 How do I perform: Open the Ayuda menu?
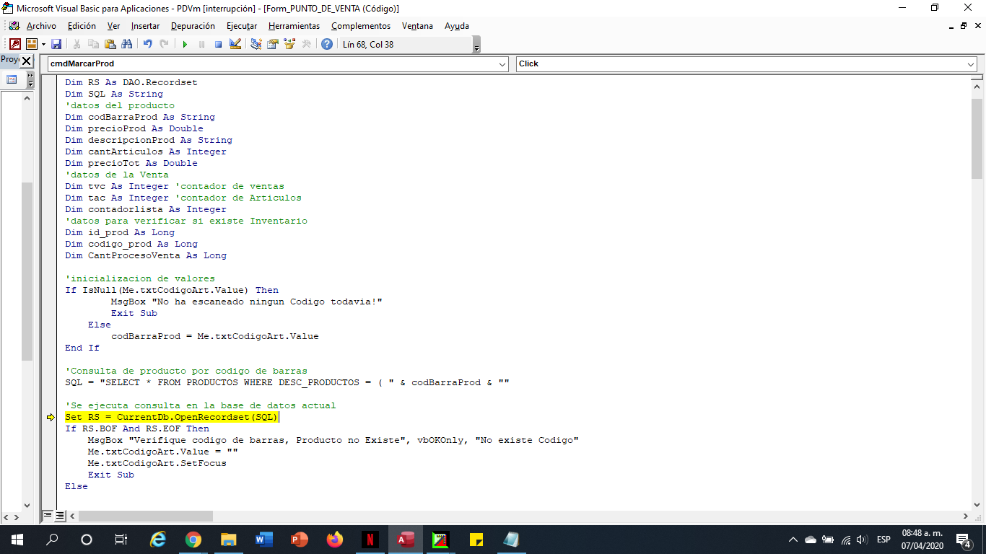pos(456,26)
